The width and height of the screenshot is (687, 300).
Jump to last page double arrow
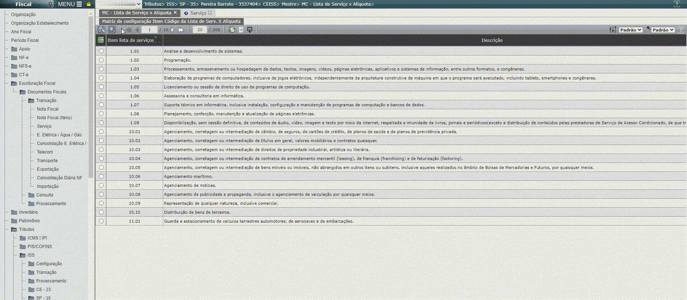181,30
